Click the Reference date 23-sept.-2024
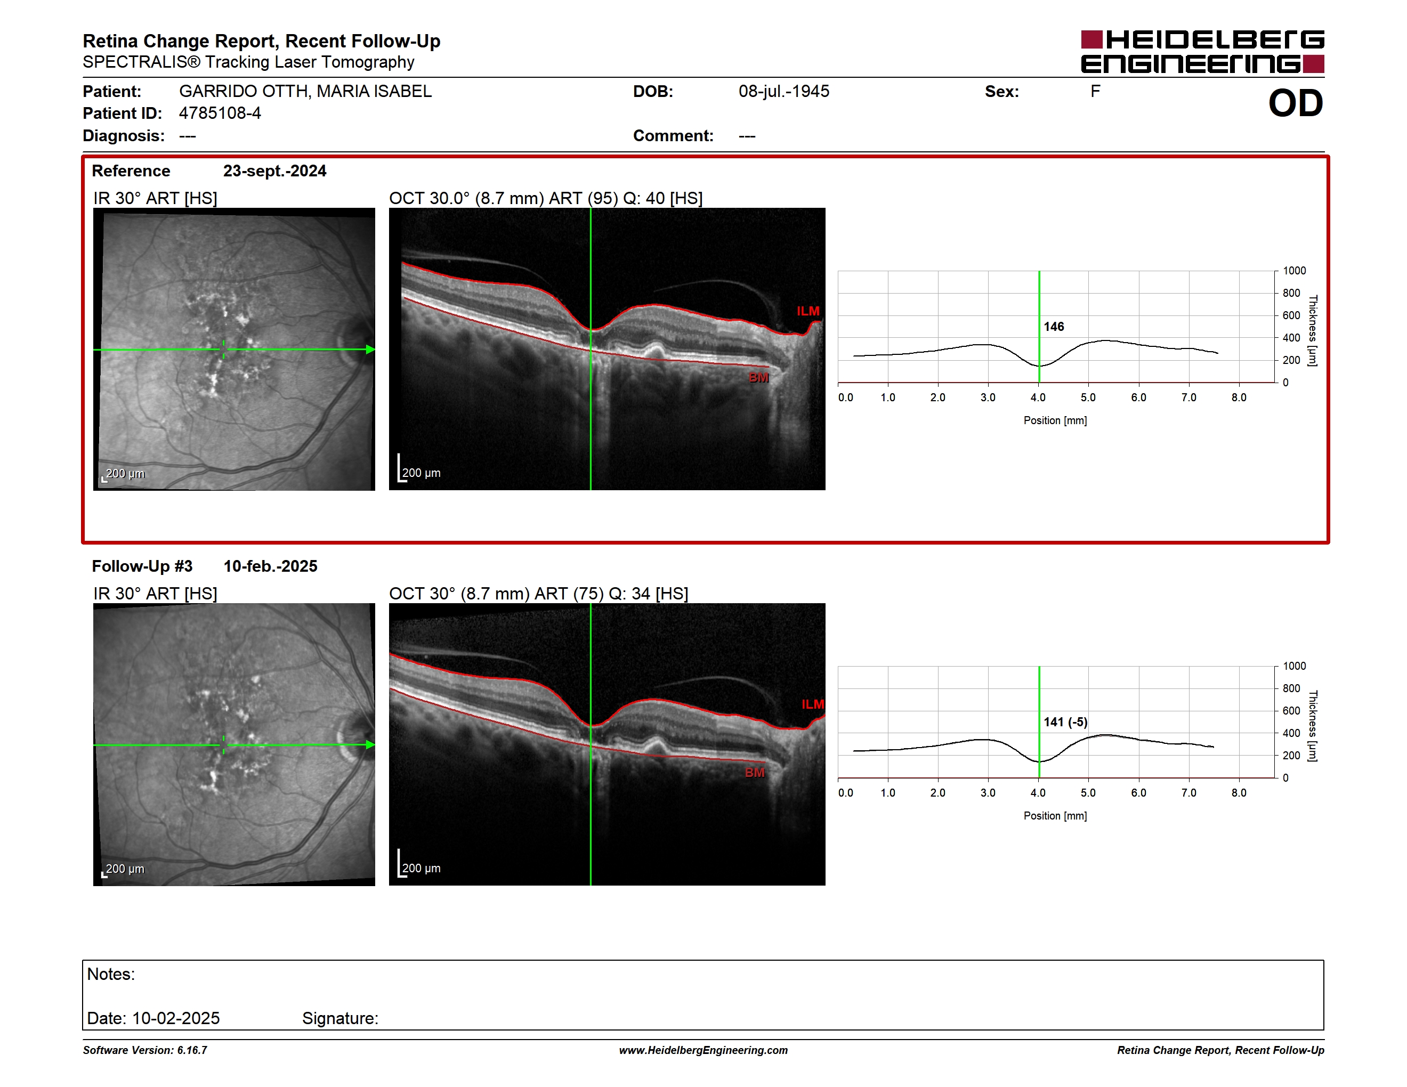The height and width of the screenshot is (1087, 1407). click(x=274, y=171)
